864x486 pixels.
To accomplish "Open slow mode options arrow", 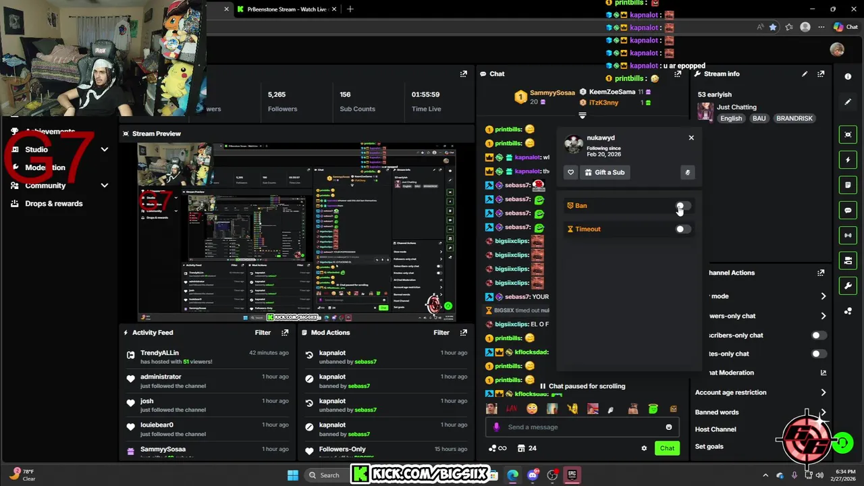I will click(x=823, y=296).
